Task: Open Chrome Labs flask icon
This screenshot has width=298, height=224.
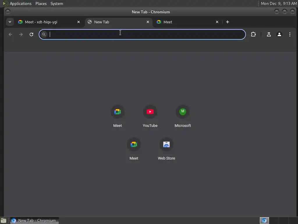Action: click(x=269, y=34)
